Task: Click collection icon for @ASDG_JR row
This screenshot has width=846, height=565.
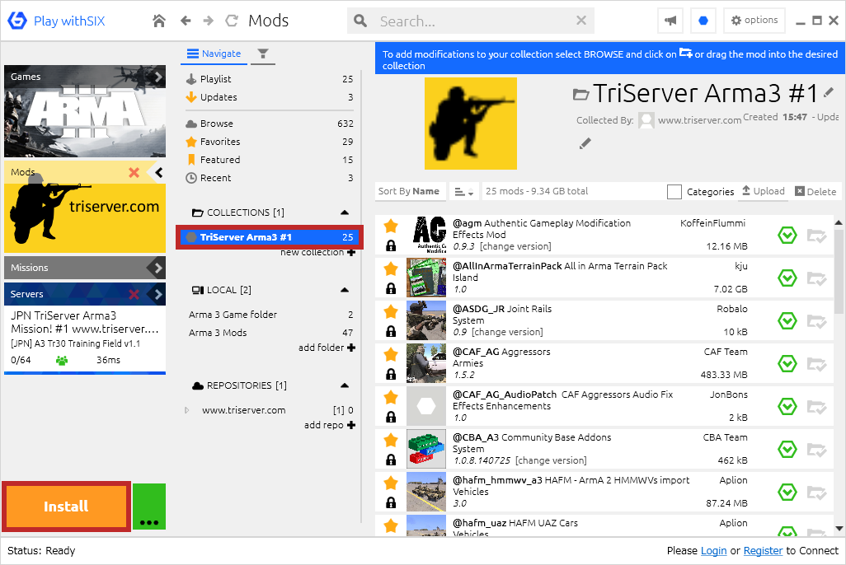Action: 816,321
